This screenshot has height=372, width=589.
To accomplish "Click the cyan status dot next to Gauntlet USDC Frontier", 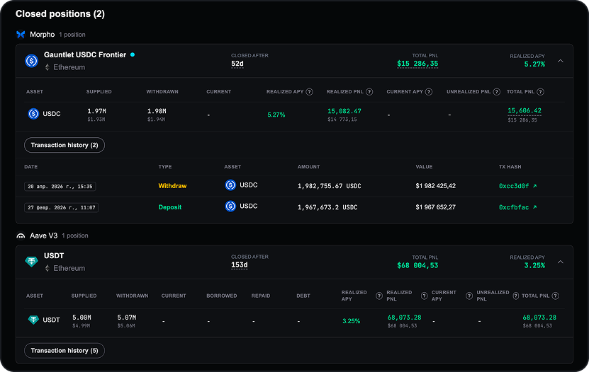I will (x=133, y=54).
